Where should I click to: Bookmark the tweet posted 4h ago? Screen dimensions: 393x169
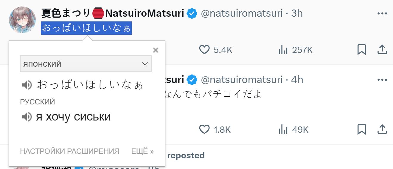tap(361, 129)
